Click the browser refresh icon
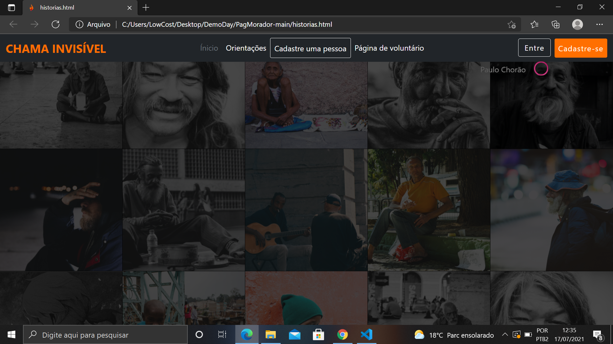This screenshot has height=344, width=613. [56, 25]
